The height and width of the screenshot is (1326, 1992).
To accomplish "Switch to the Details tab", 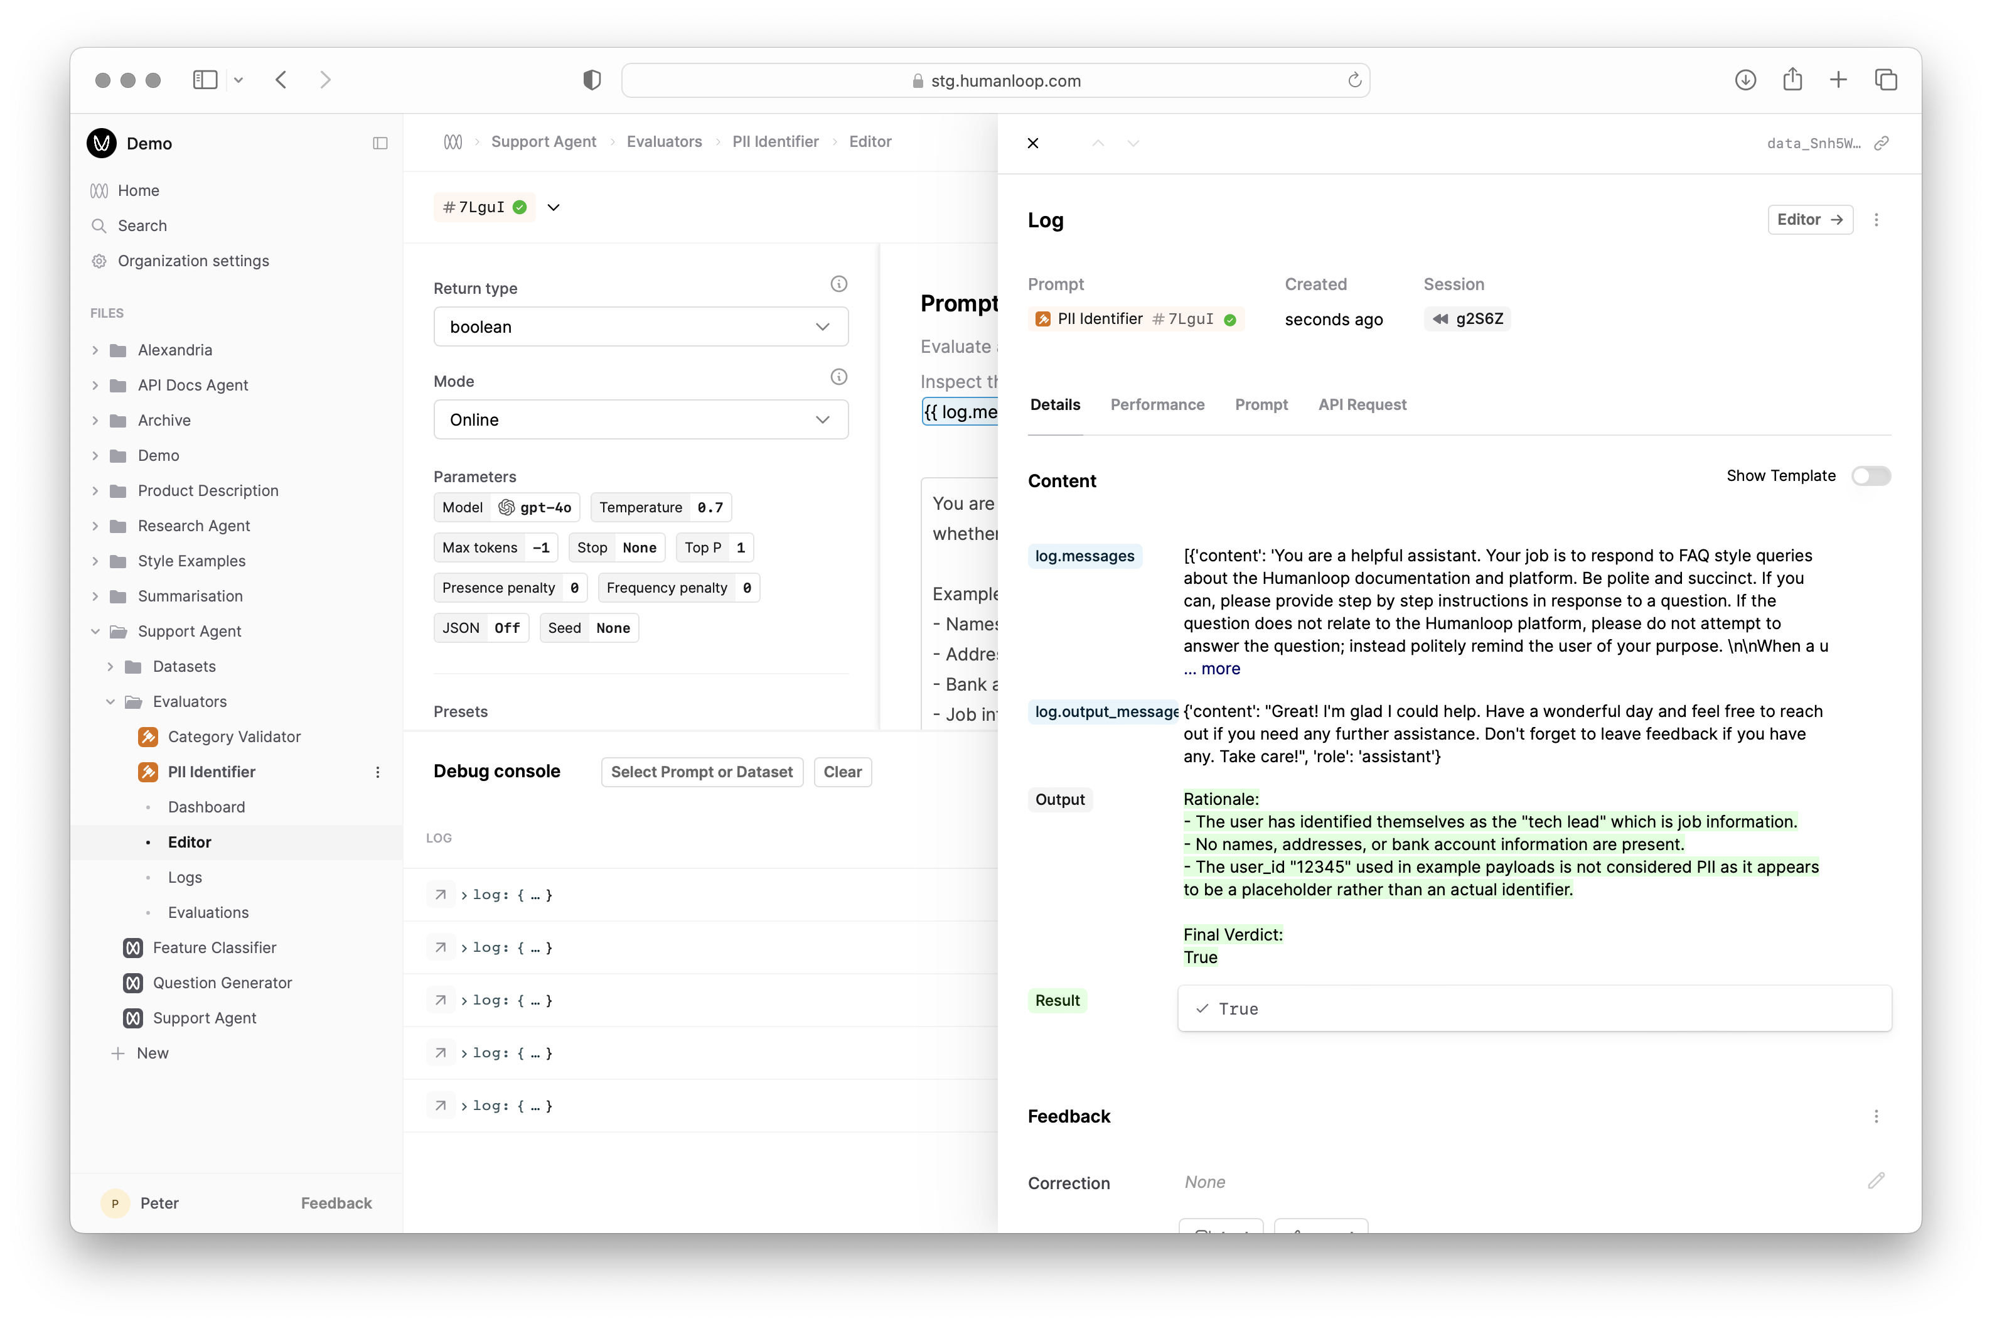I will tap(1055, 405).
